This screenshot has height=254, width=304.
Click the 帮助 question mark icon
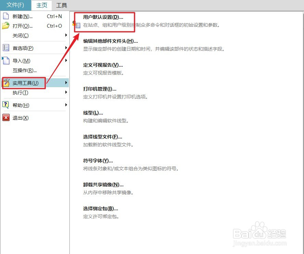[x=5, y=105]
